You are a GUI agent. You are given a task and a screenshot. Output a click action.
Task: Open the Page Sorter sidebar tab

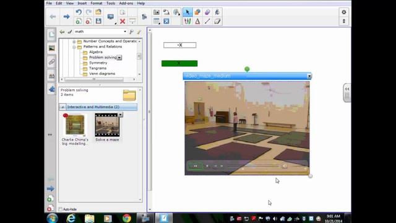[x=51, y=35]
